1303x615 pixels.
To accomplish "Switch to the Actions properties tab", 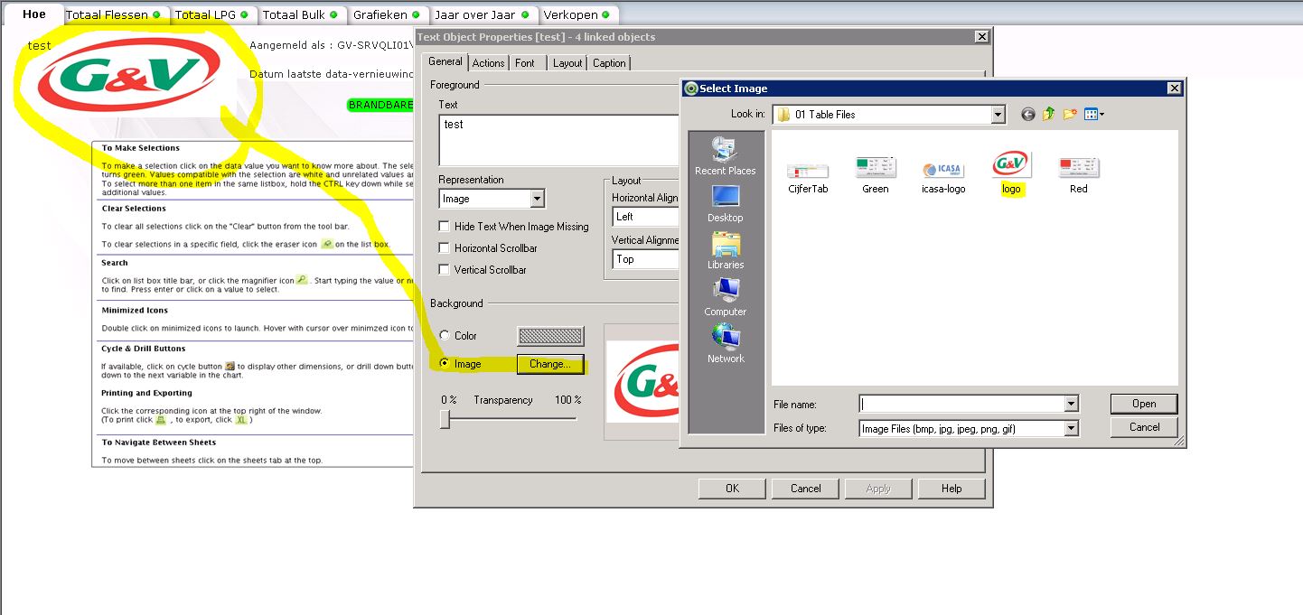I will tap(488, 63).
